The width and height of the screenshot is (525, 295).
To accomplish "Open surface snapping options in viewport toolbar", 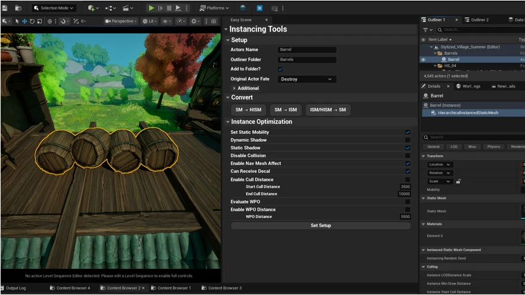I will pos(64,21).
